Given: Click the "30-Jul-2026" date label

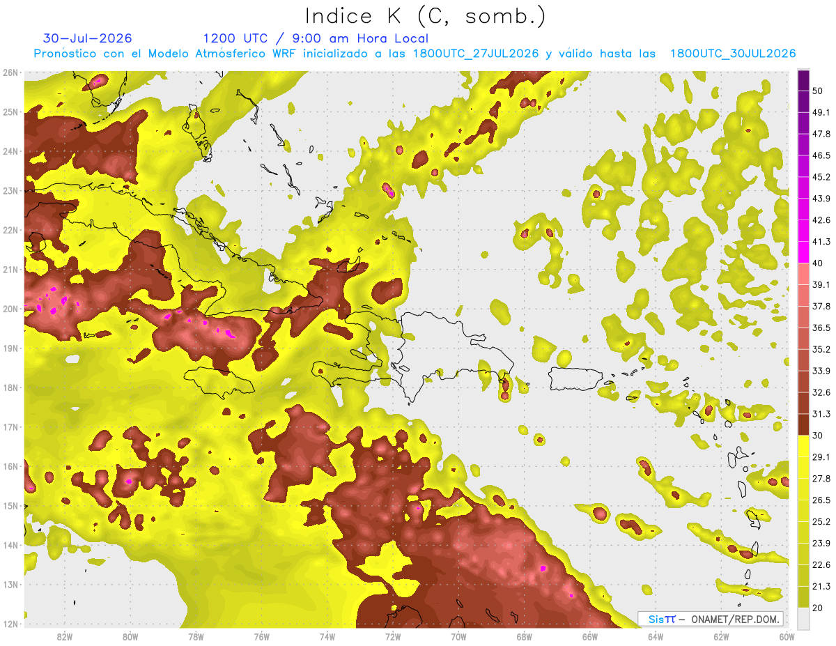Looking at the screenshot, I should pyautogui.click(x=87, y=38).
